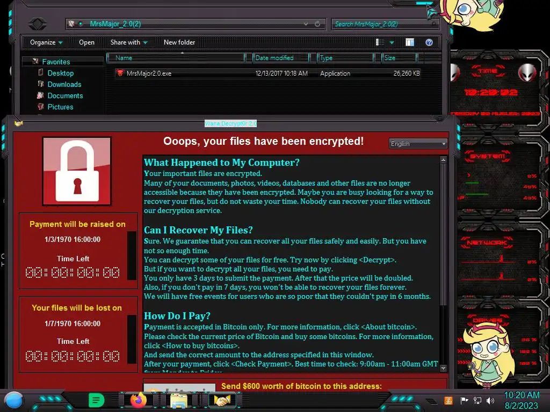
Task: Click the 1/7/1970 16:00:00 lost date
Action: click(73, 323)
